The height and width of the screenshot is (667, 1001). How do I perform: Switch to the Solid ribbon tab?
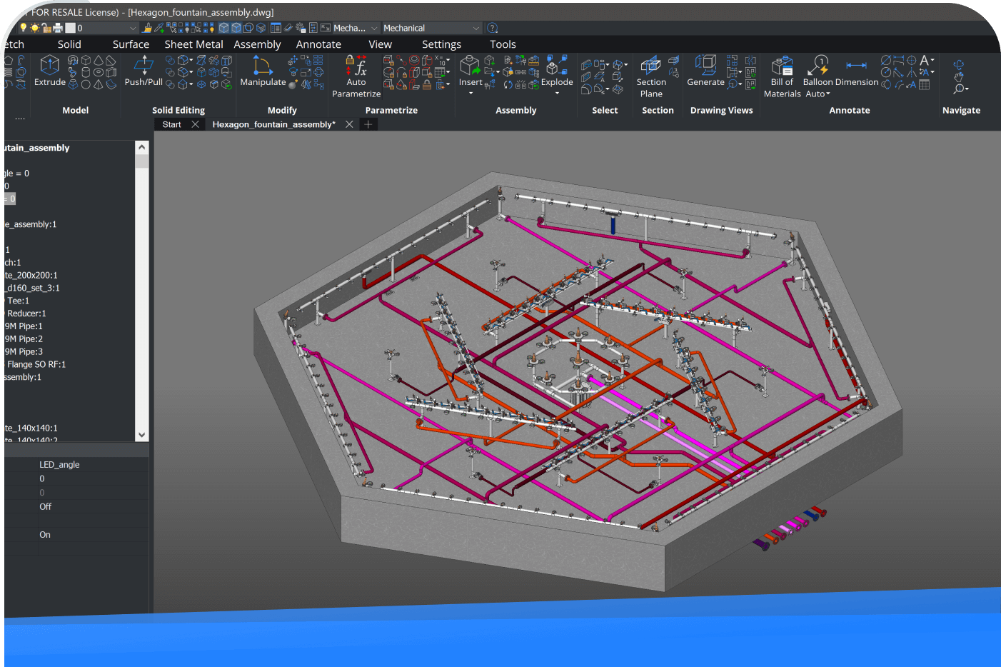coord(69,44)
